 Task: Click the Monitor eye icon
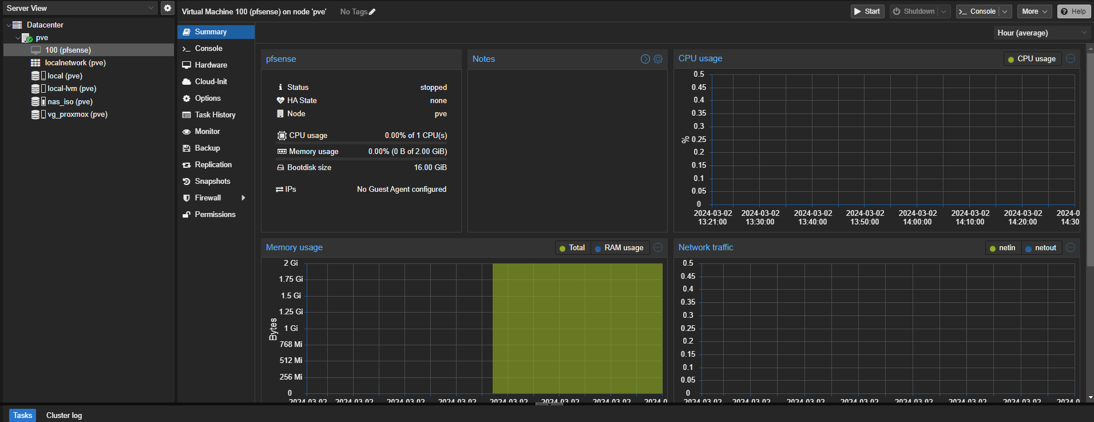[187, 132]
